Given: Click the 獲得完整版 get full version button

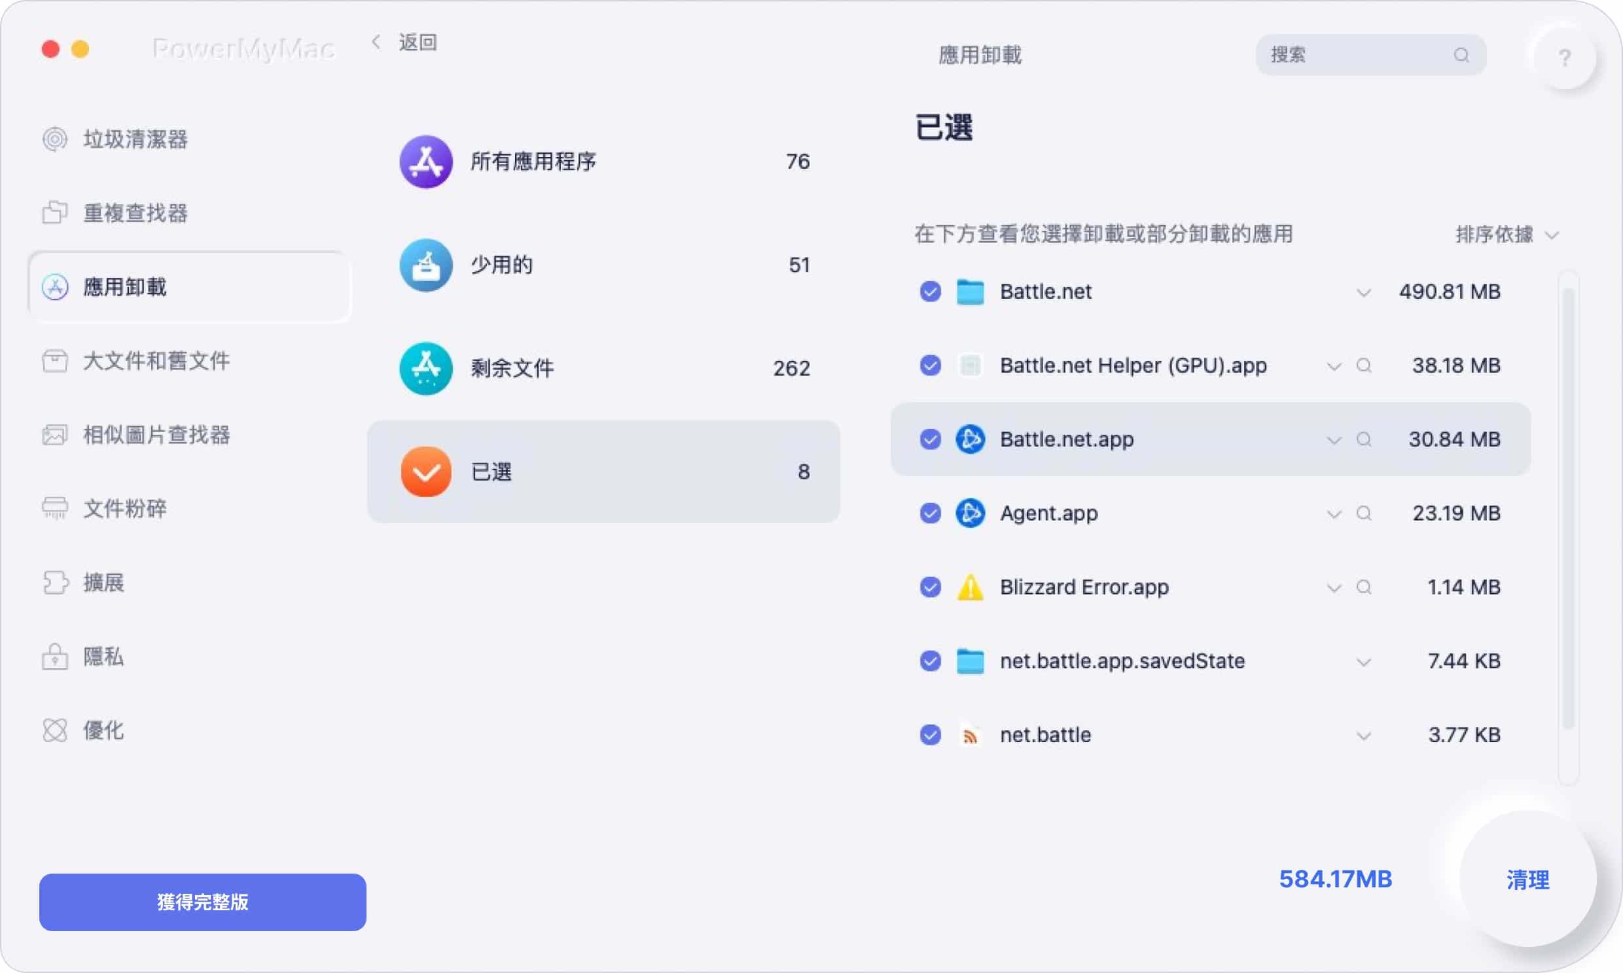Looking at the screenshot, I should 203,902.
